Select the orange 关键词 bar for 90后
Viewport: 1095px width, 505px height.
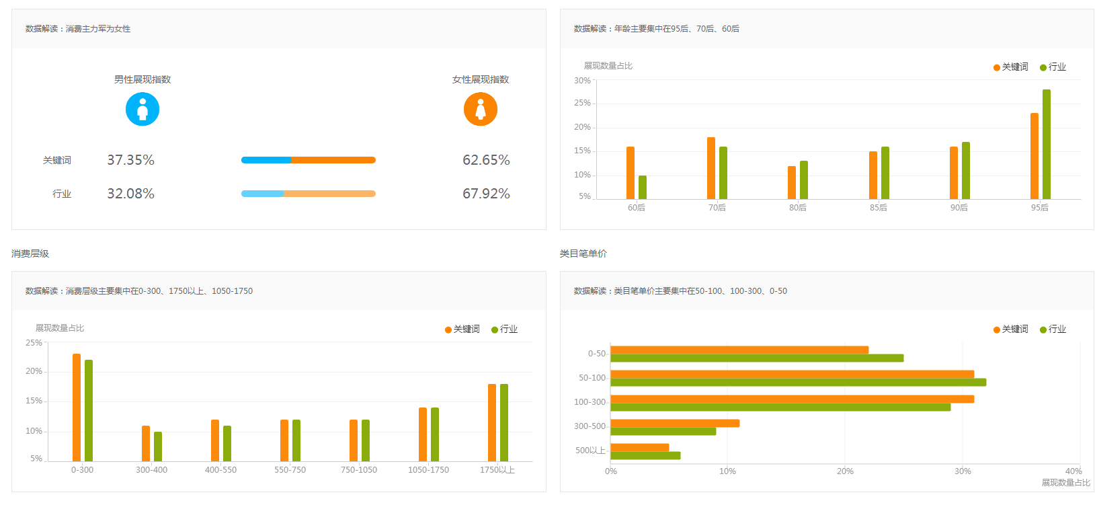click(x=954, y=173)
